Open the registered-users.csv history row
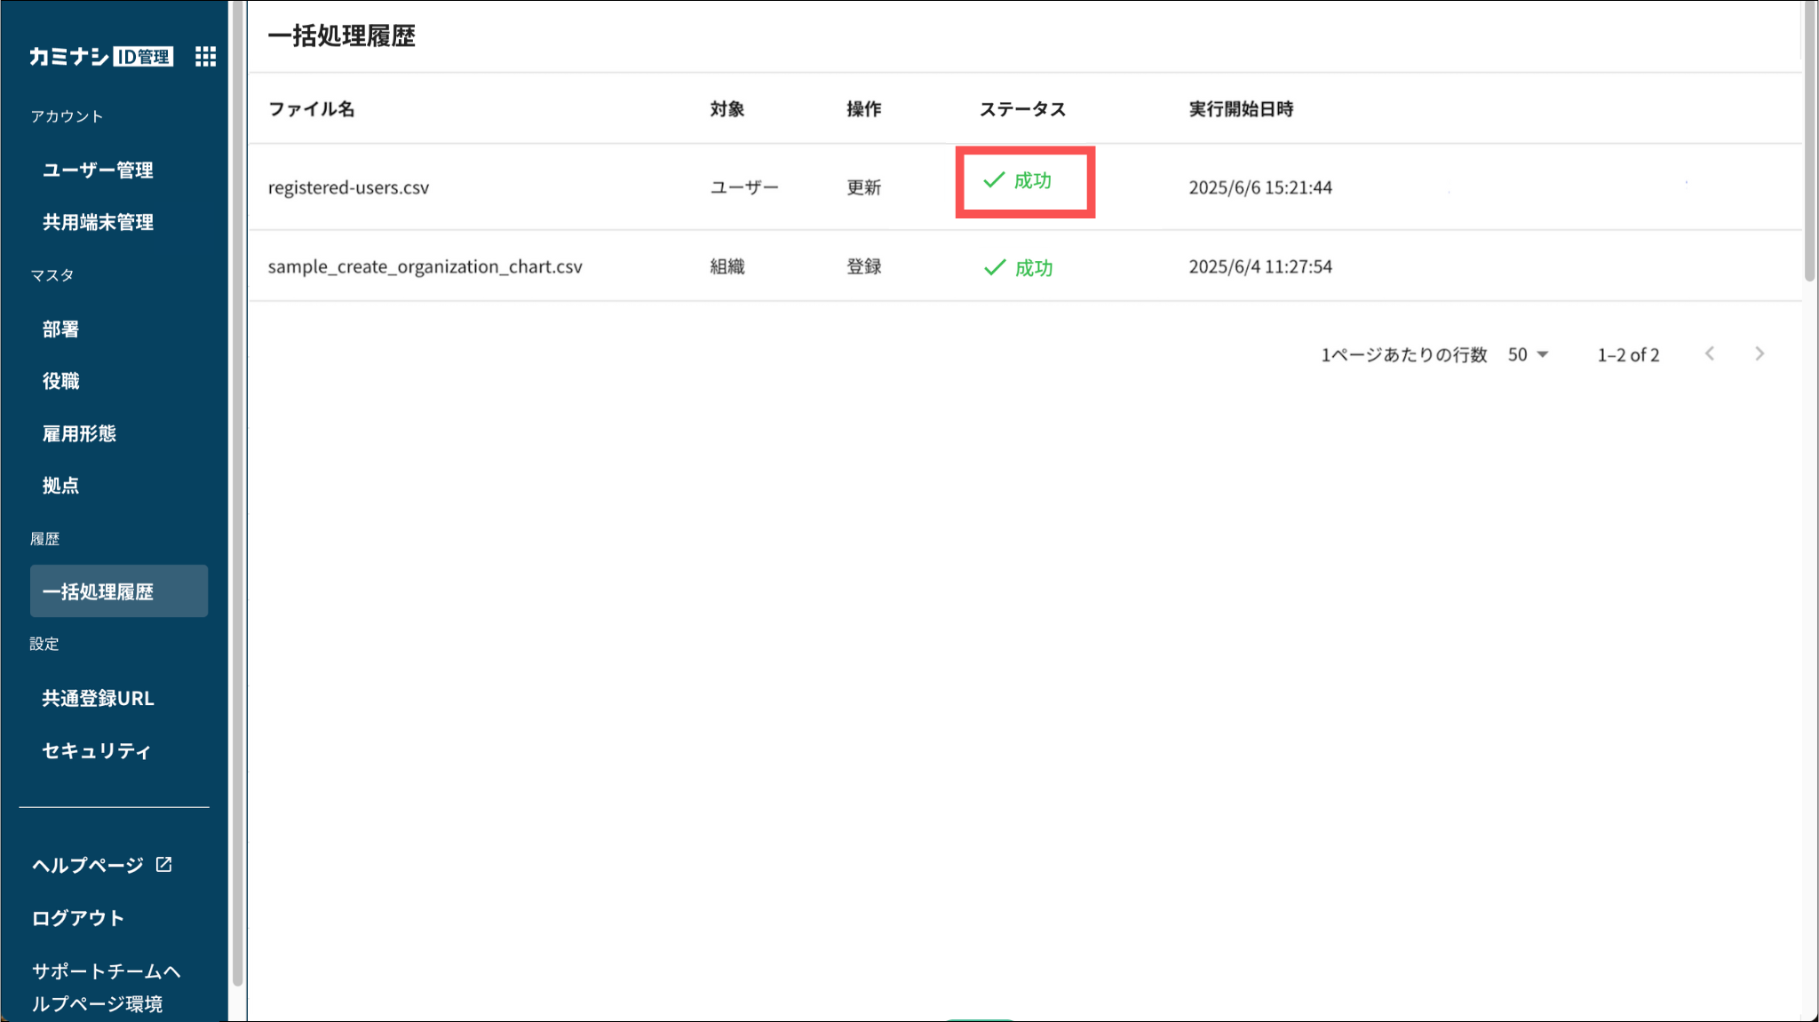The height and width of the screenshot is (1022, 1819). (x=348, y=187)
